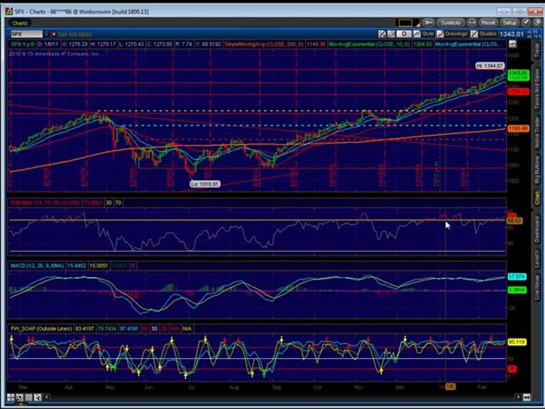The image size is (545, 409).
Task: Expand the symbol history dropdown arrow
Action: (x=46, y=34)
